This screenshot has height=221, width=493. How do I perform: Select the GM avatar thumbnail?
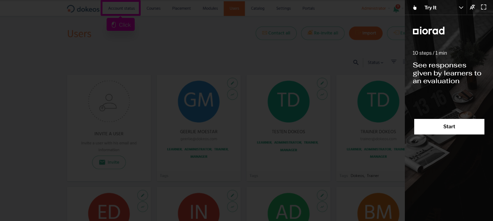[199, 101]
